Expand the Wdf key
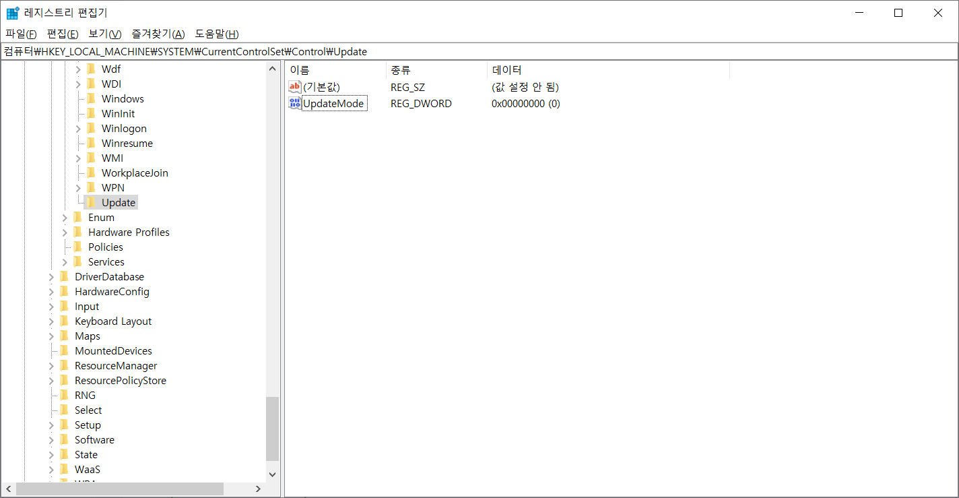 pos(78,69)
